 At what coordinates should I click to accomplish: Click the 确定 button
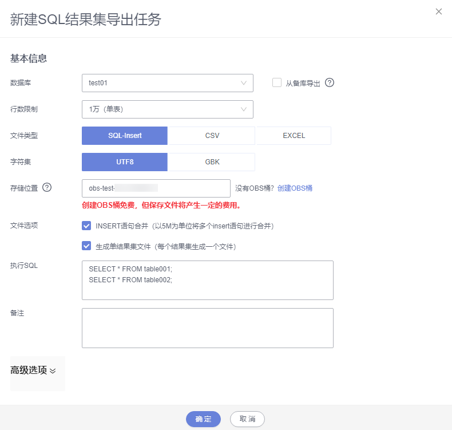point(203,419)
